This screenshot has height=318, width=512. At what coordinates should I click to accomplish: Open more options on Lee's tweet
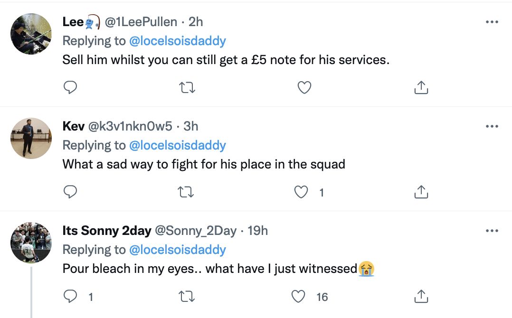pyautogui.click(x=492, y=22)
